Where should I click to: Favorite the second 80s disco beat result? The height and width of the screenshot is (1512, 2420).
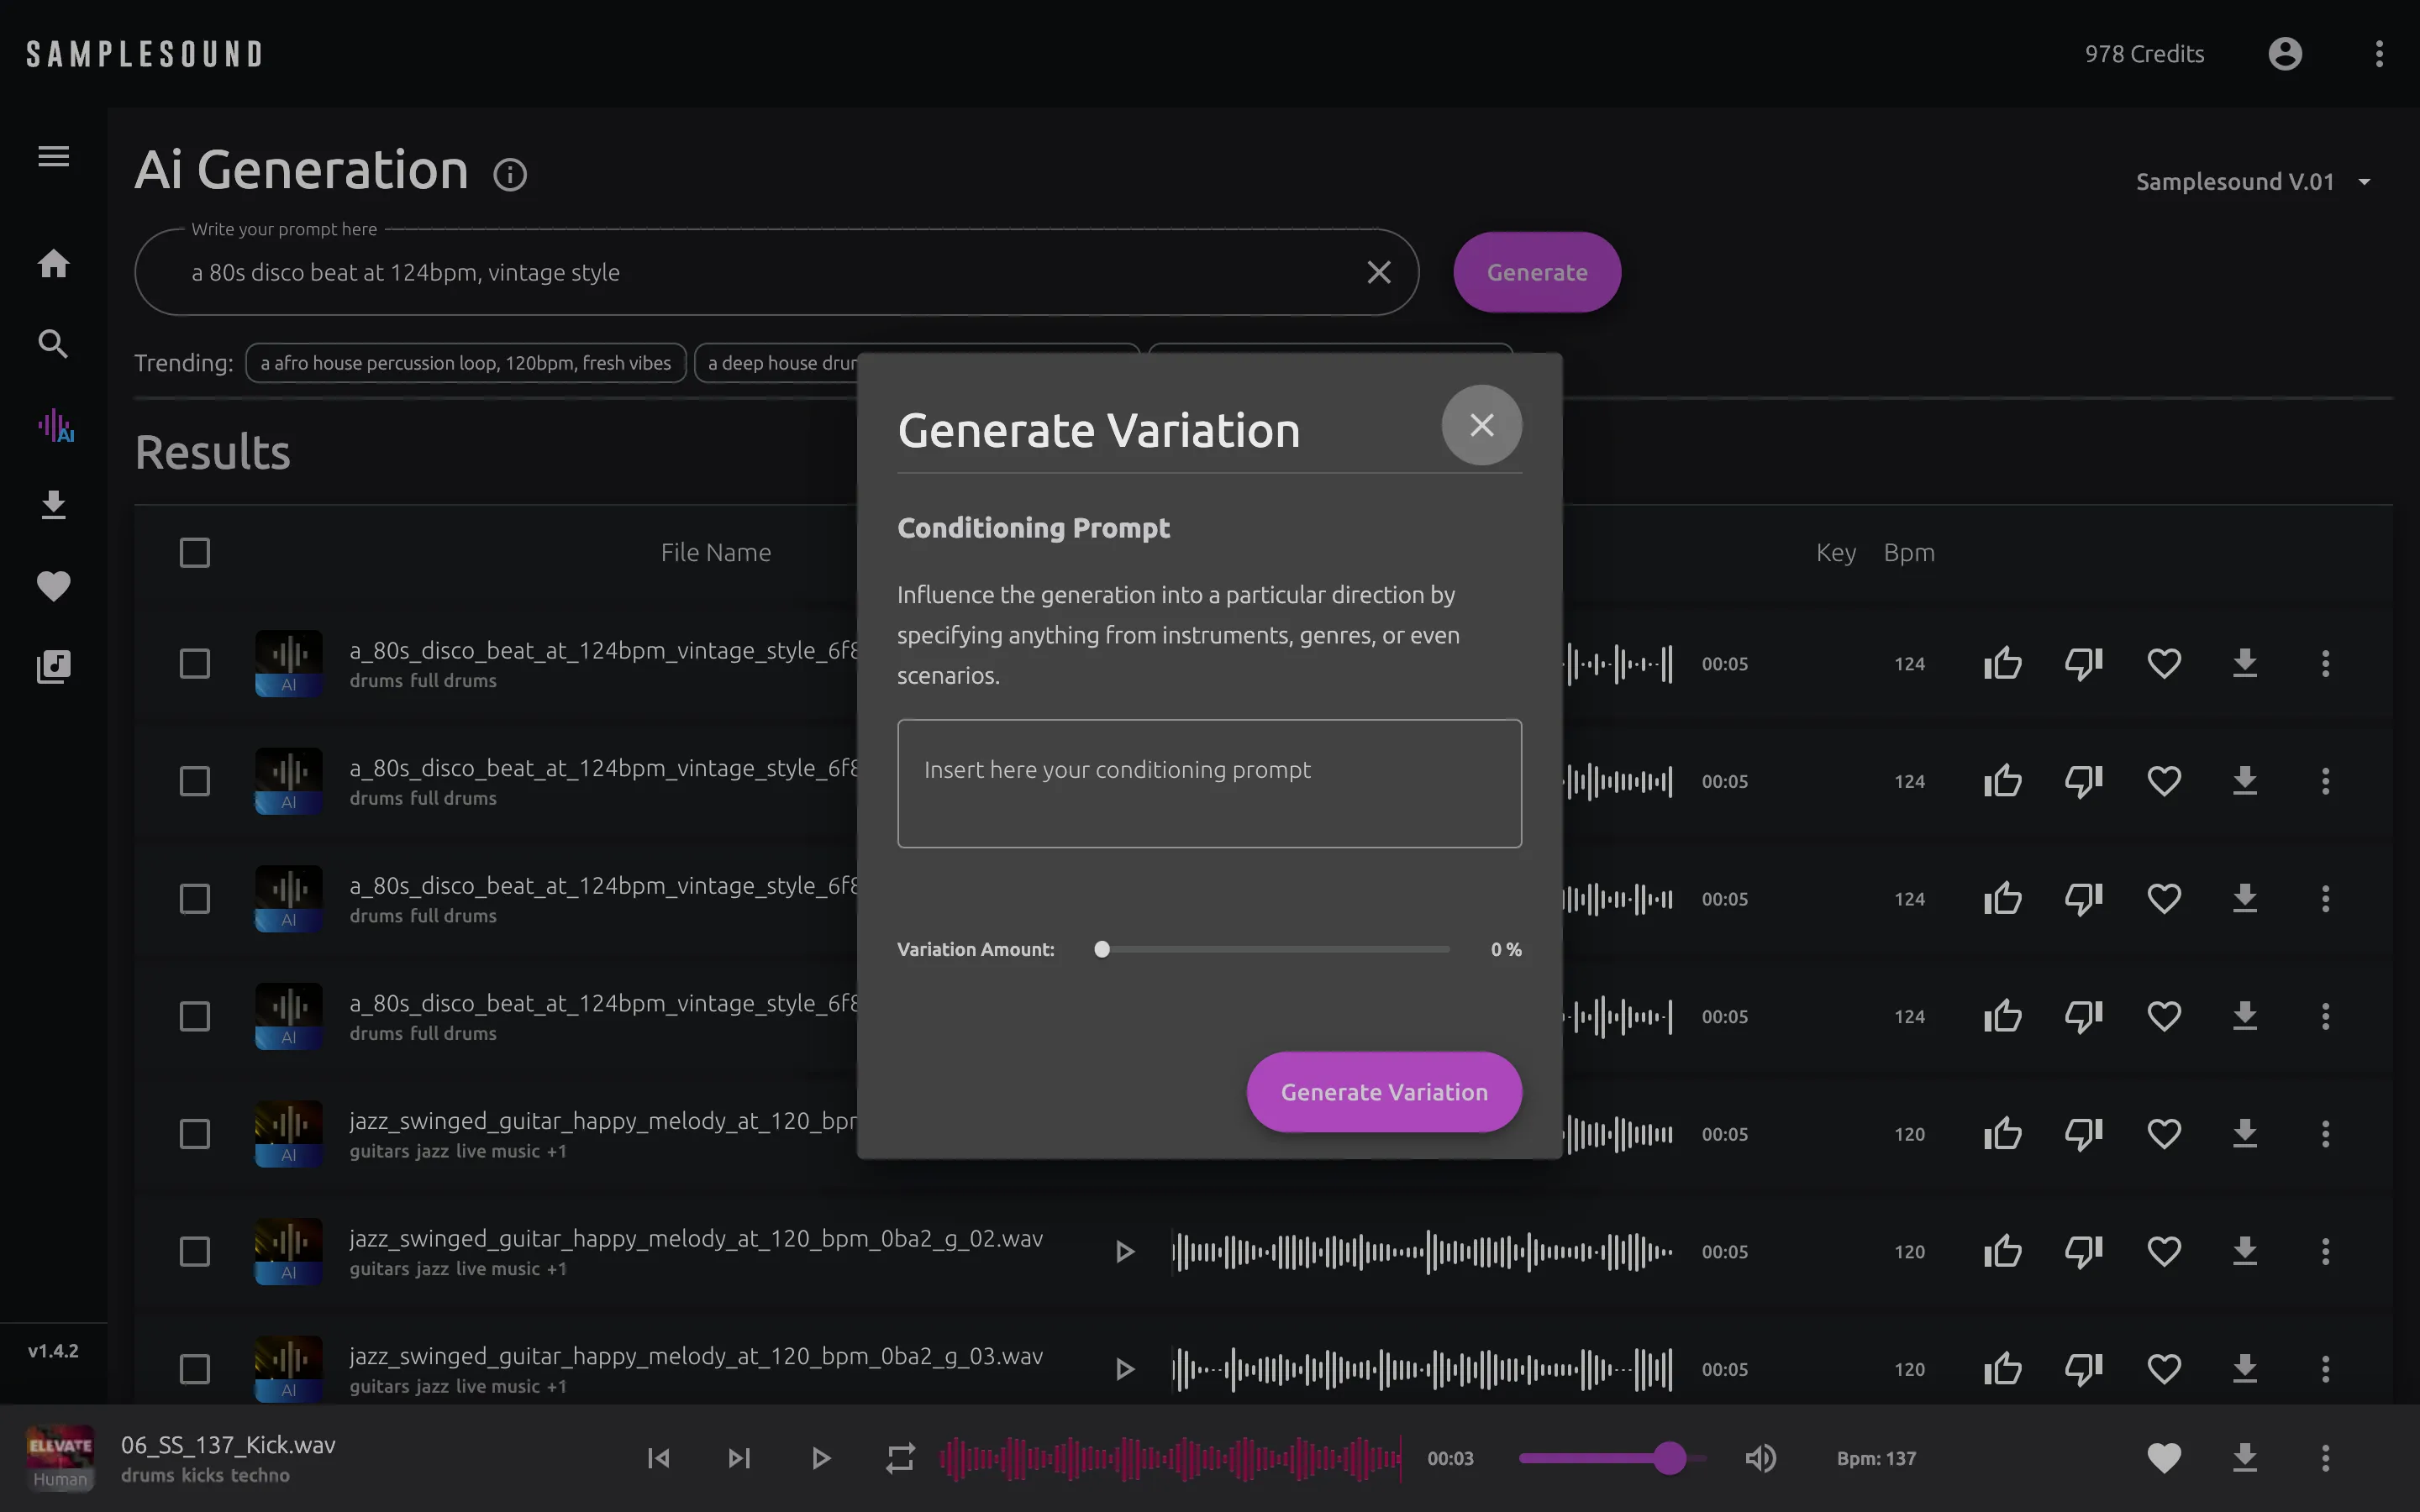tap(2164, 781)
